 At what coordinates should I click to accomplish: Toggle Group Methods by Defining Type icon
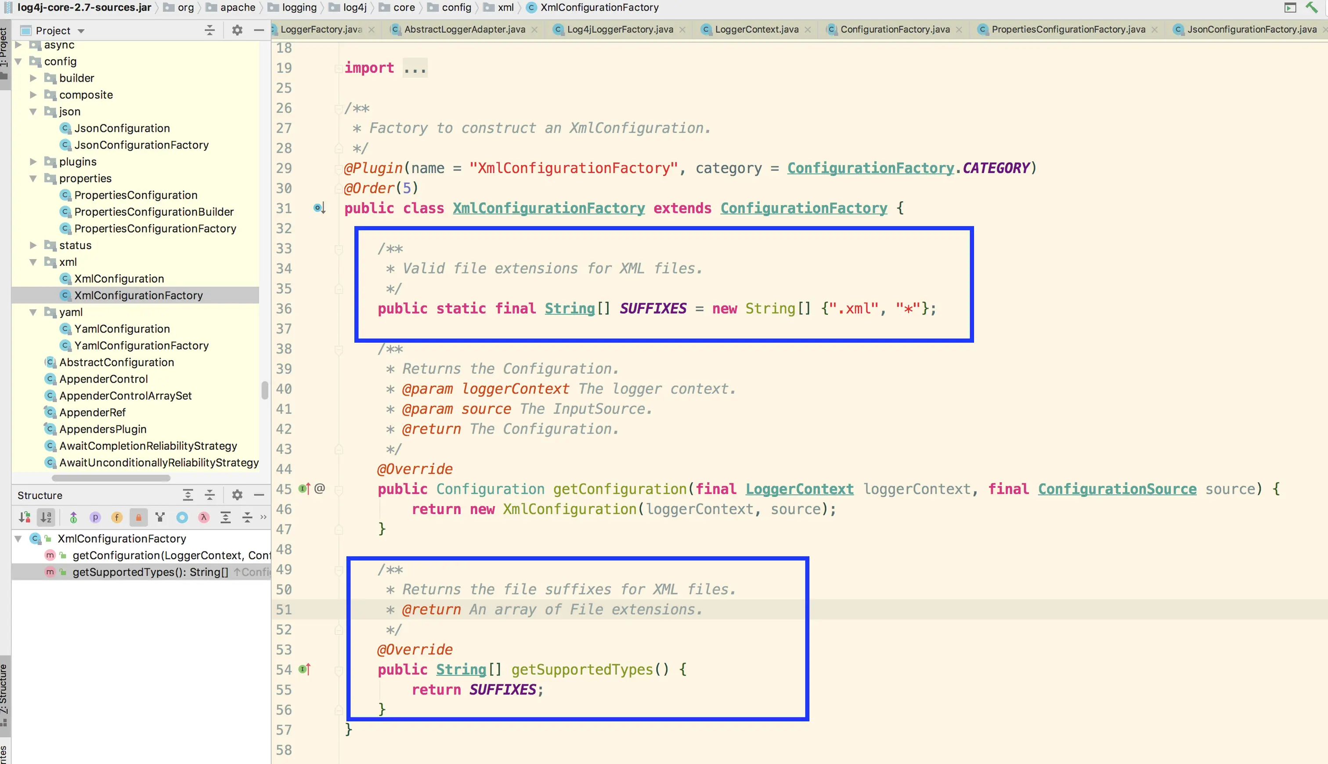pos(160,518)
